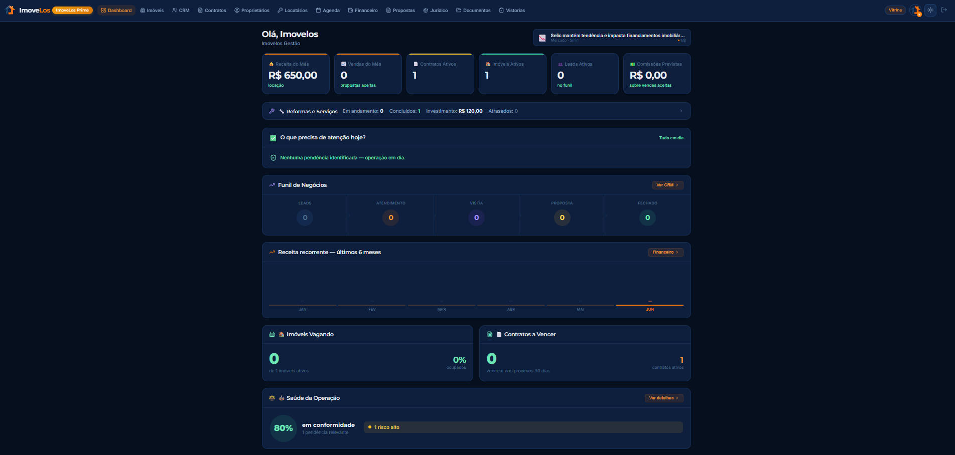This screenshot has height=455, width=955.
Task: Click the trend icon beside Receita recorrente
Action: tap(272, 252)
